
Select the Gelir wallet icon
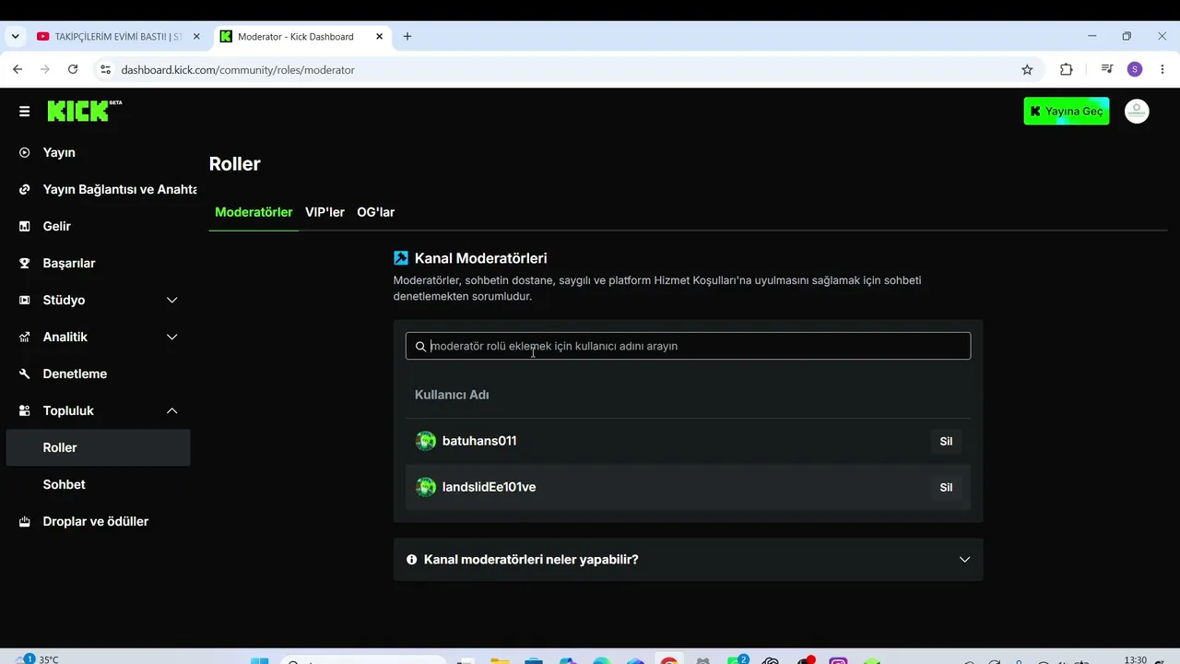coord(25,226)
